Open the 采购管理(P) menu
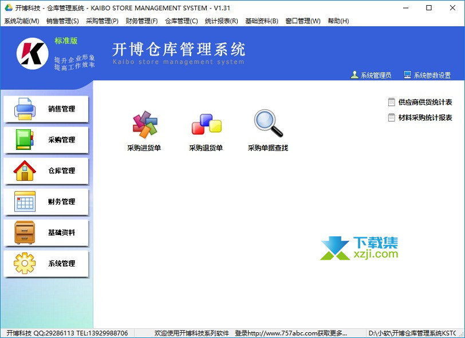This screenshot has height=338, width=465. pos(103,21)
